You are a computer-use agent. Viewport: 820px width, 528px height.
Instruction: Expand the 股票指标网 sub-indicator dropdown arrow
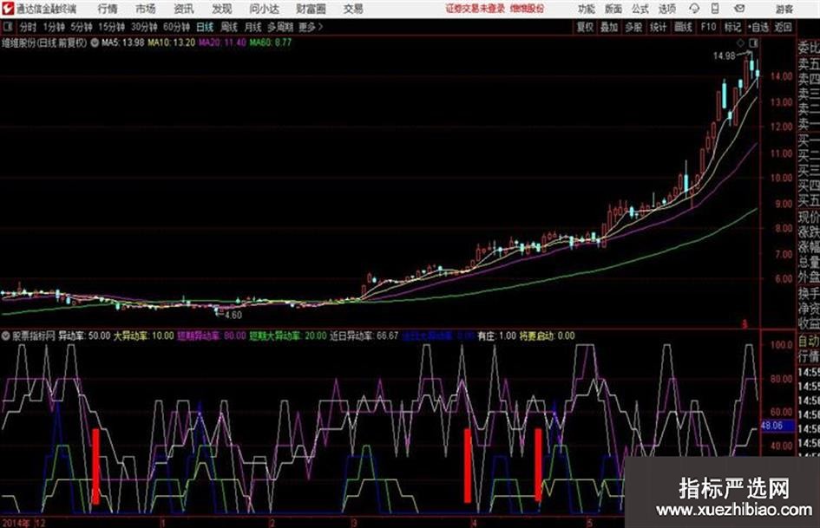[x=6, y=336]
